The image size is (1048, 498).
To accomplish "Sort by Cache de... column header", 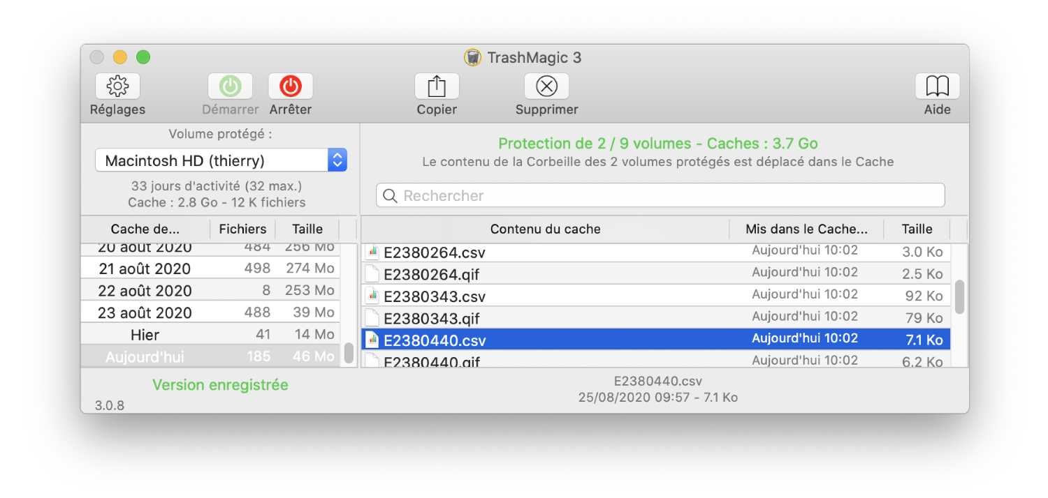I will [145, 229].
